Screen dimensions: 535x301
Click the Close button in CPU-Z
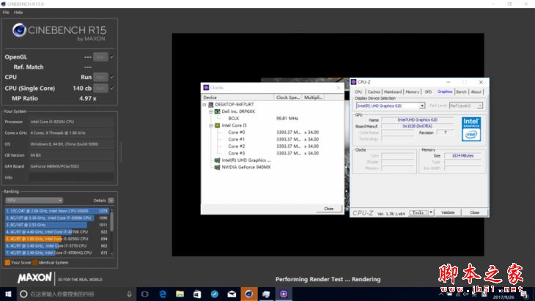click(475, 212)
